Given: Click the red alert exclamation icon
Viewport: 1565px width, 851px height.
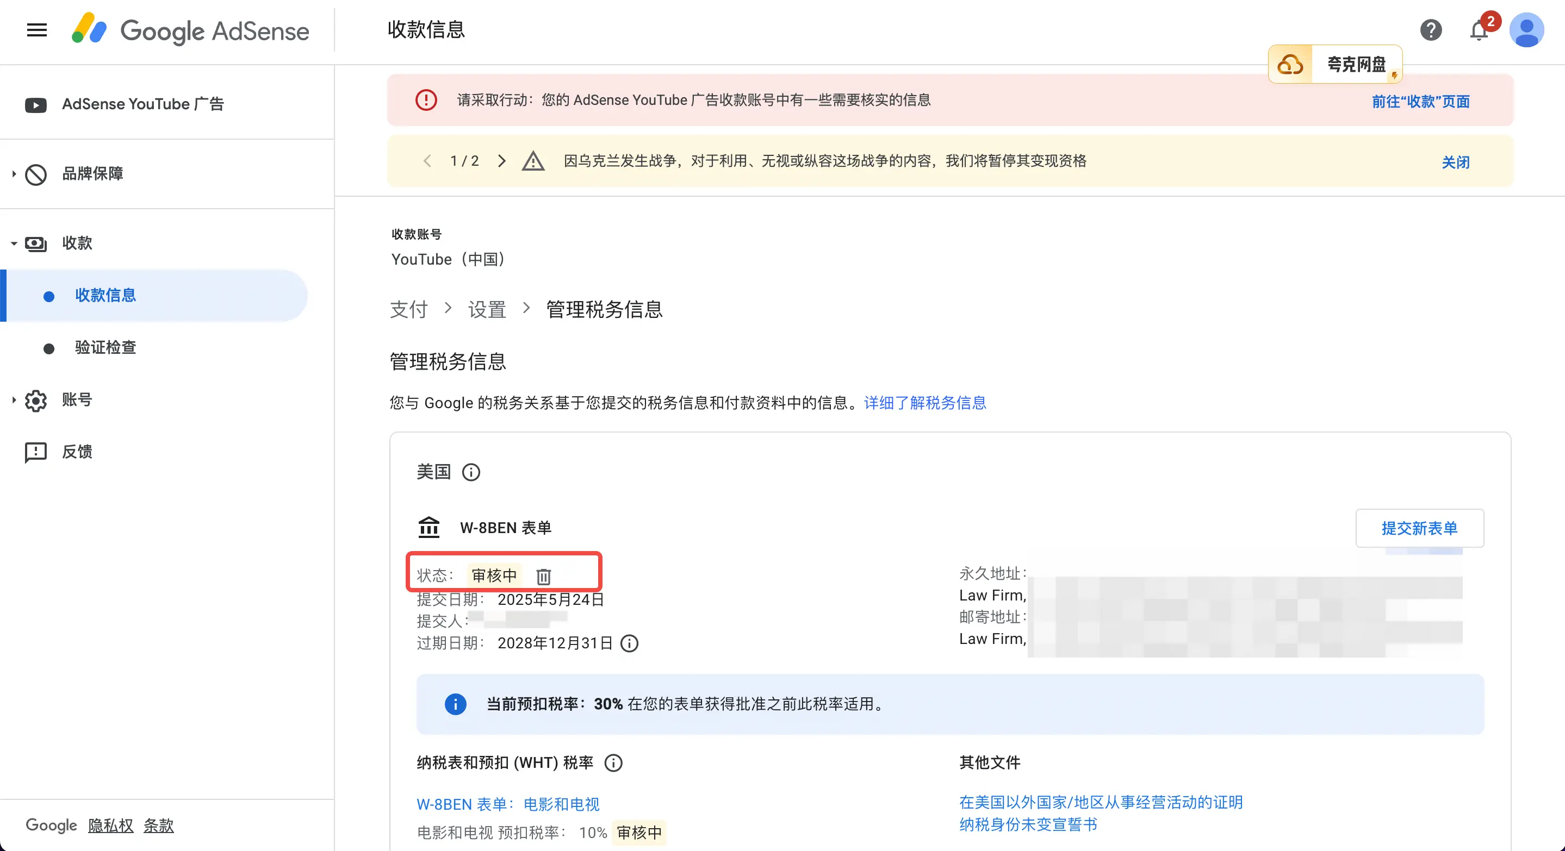Looking at the screenshot, I should (x=426, y=100).
